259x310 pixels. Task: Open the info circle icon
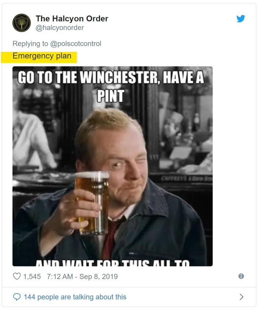(241, 276)
